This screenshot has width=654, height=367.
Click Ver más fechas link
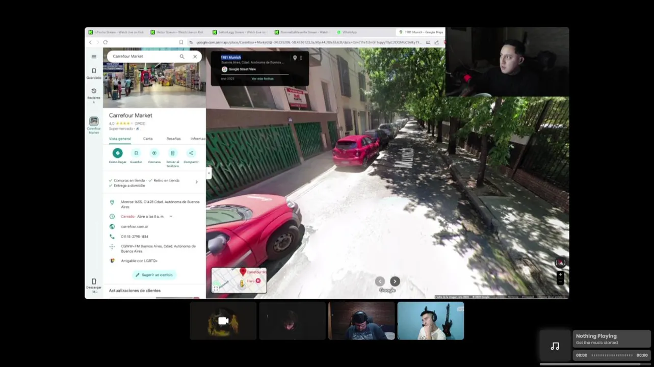[x=263, y=78]
